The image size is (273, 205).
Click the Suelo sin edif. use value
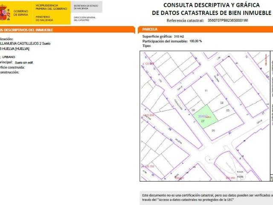point(24,63)
